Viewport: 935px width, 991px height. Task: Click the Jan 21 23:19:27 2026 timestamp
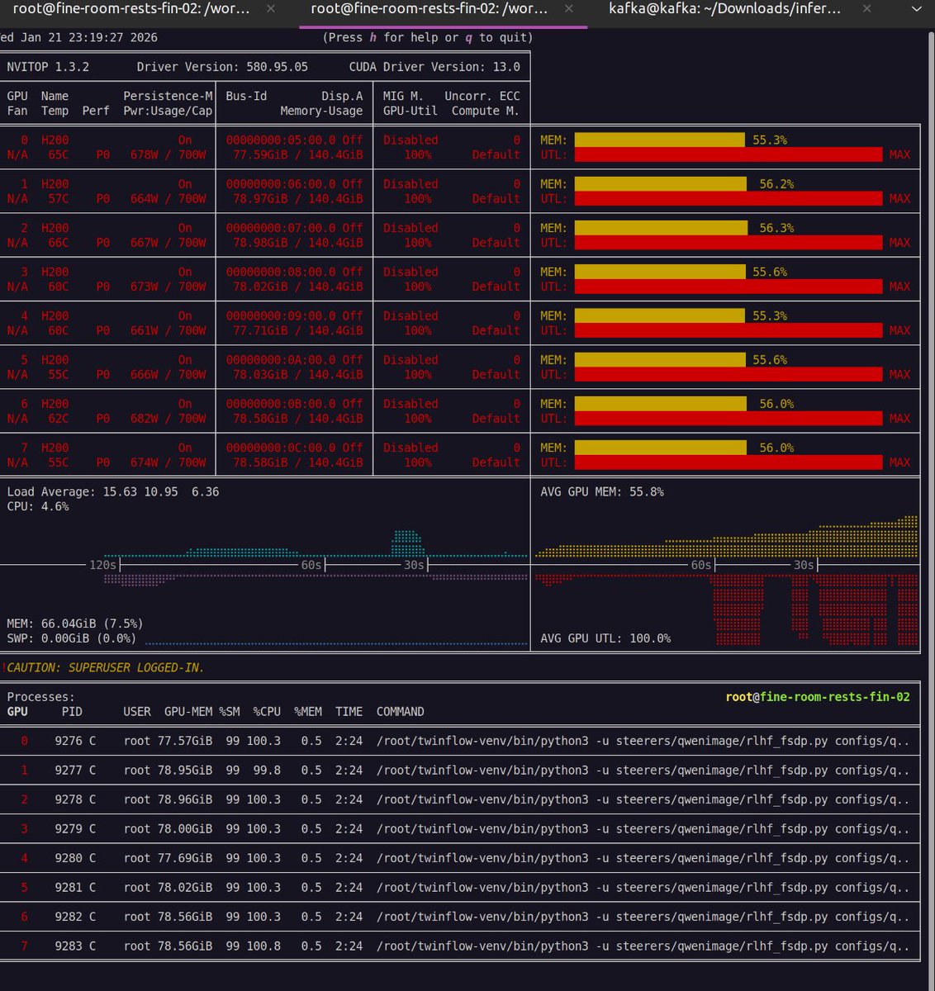[x=89, y=38]
